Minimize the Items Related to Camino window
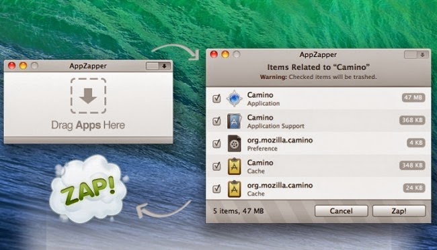Screen dimensions: 437x250 pos(225,54)
